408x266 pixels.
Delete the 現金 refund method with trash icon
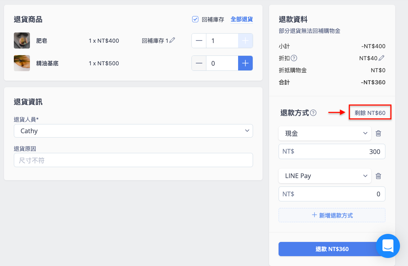378,133
